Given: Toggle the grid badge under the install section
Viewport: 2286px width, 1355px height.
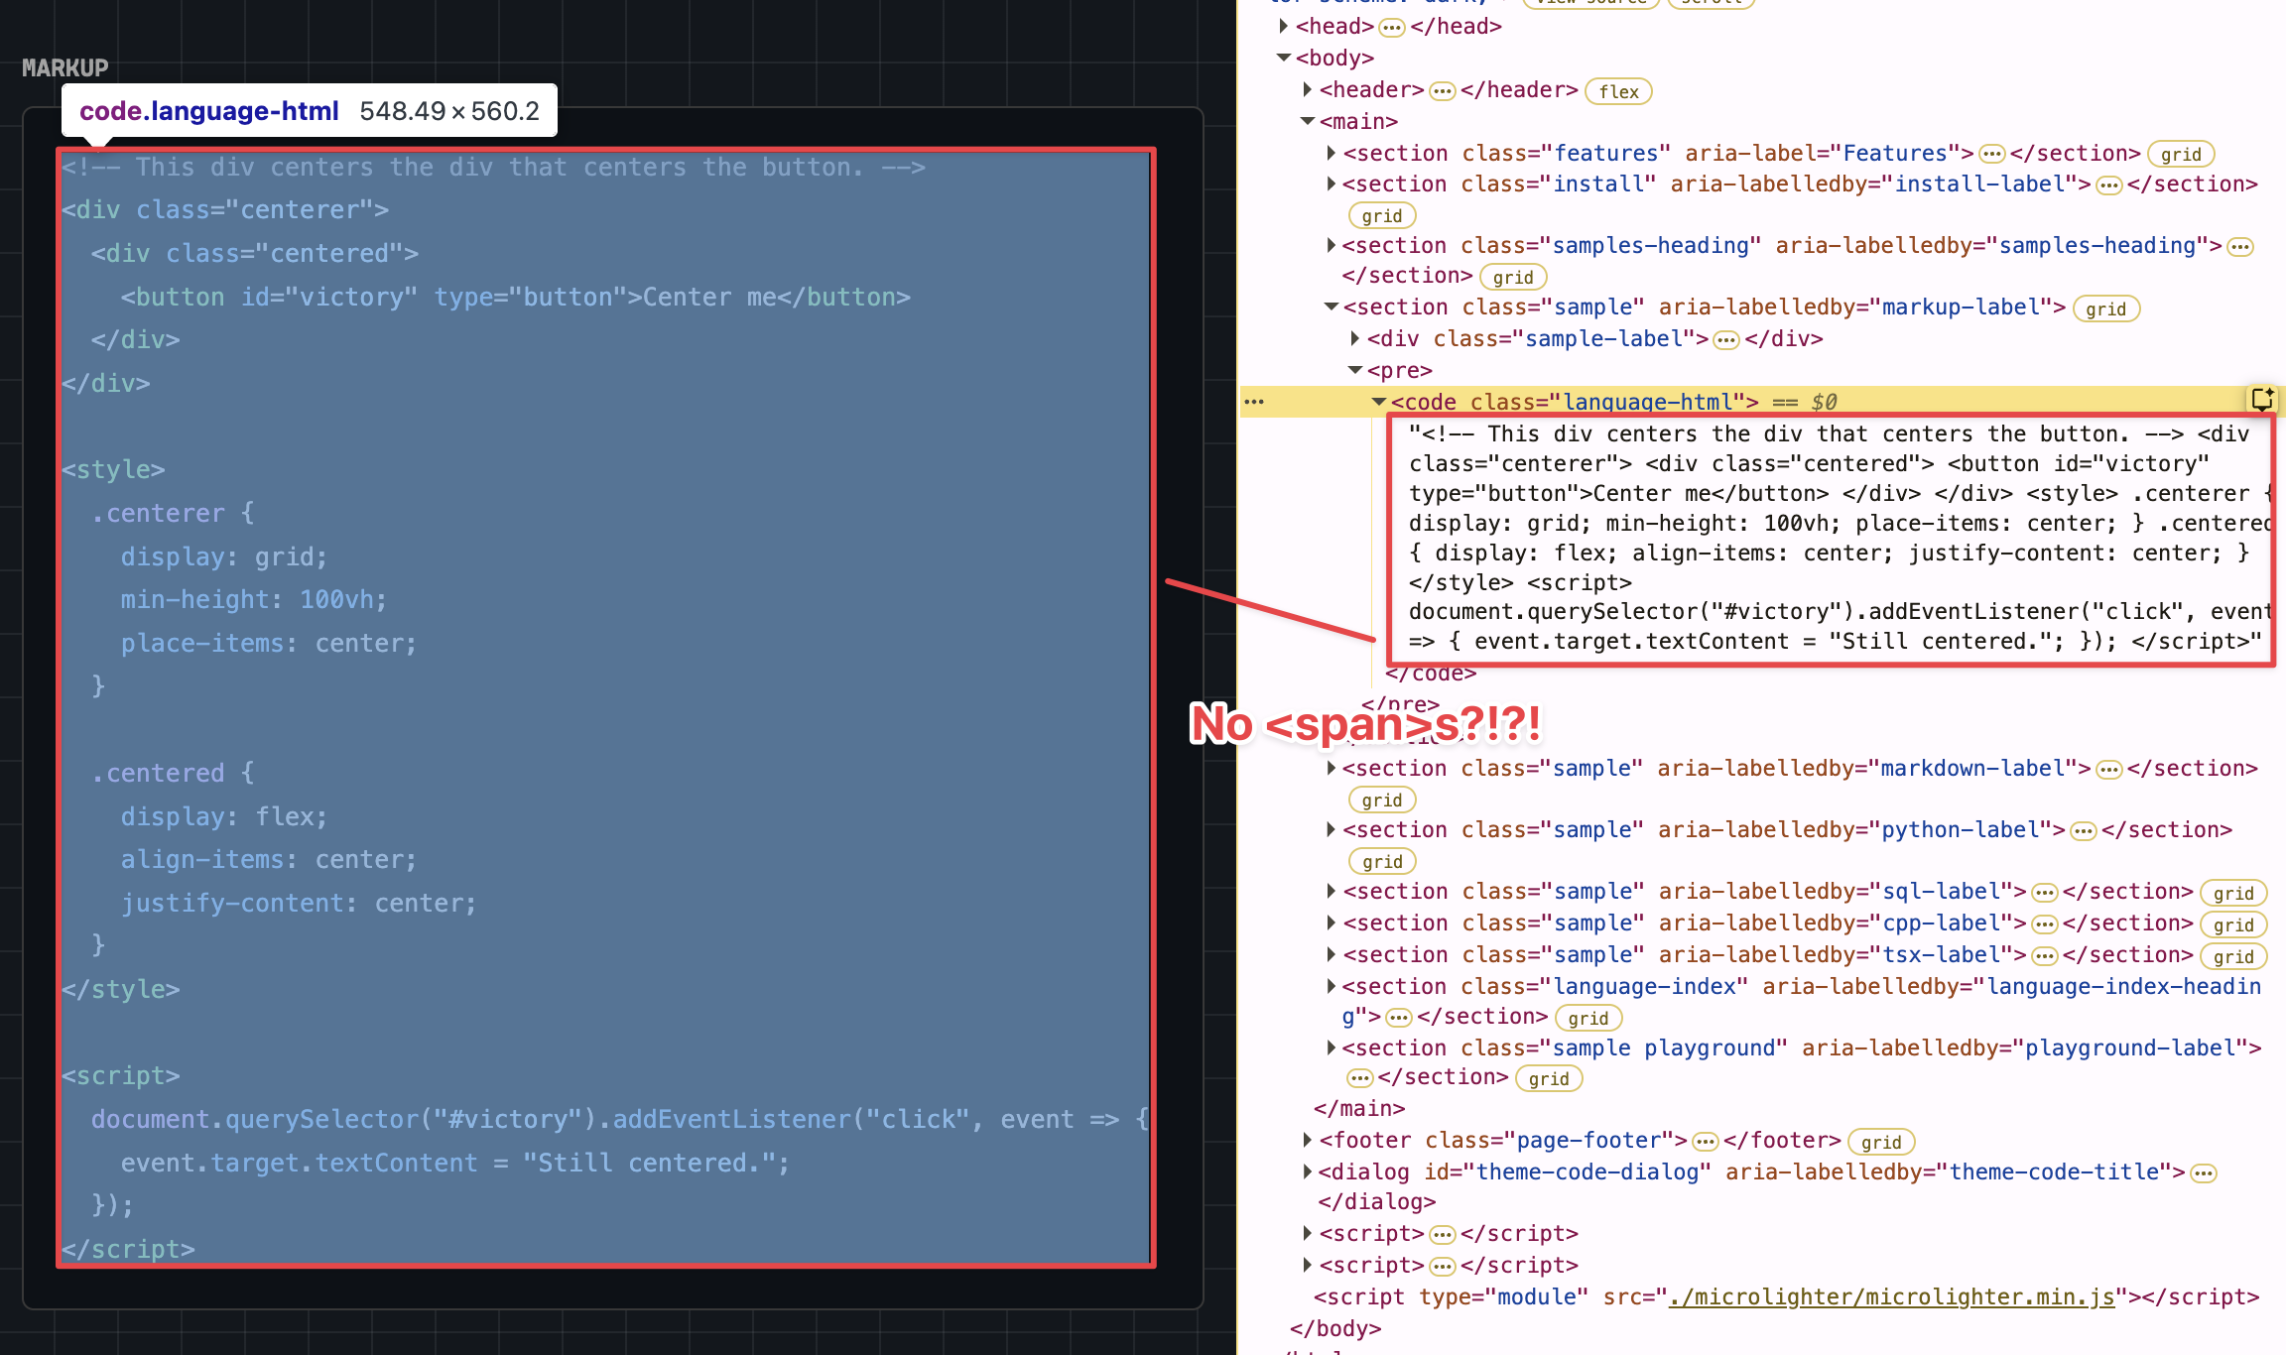Looking at the screenshot, I should (x=1381, y=215).
